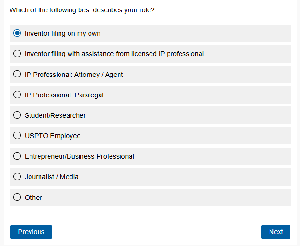Click the 'Inventor filing on my own' label text
Image resolution: width=300 pixels, height=246 pixels.
62,34
